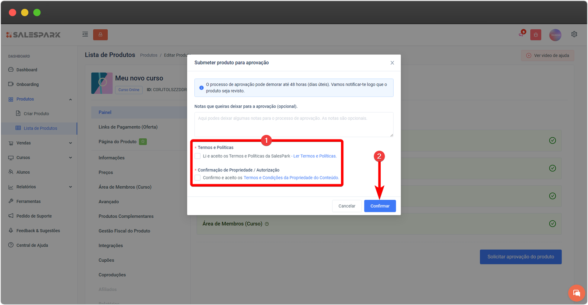Expand the Vendas sidebar menu
Screen dimensions: 588x305
(x=71, y=143)
